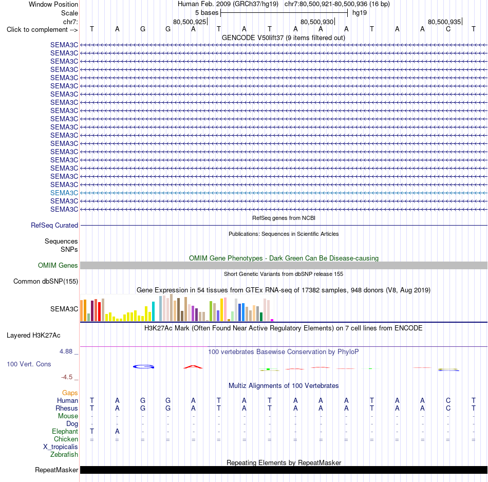Open the H3K27Ac Mark track title
The height and width of the screenshot is (482, 488).
click(x=284, y=328)
